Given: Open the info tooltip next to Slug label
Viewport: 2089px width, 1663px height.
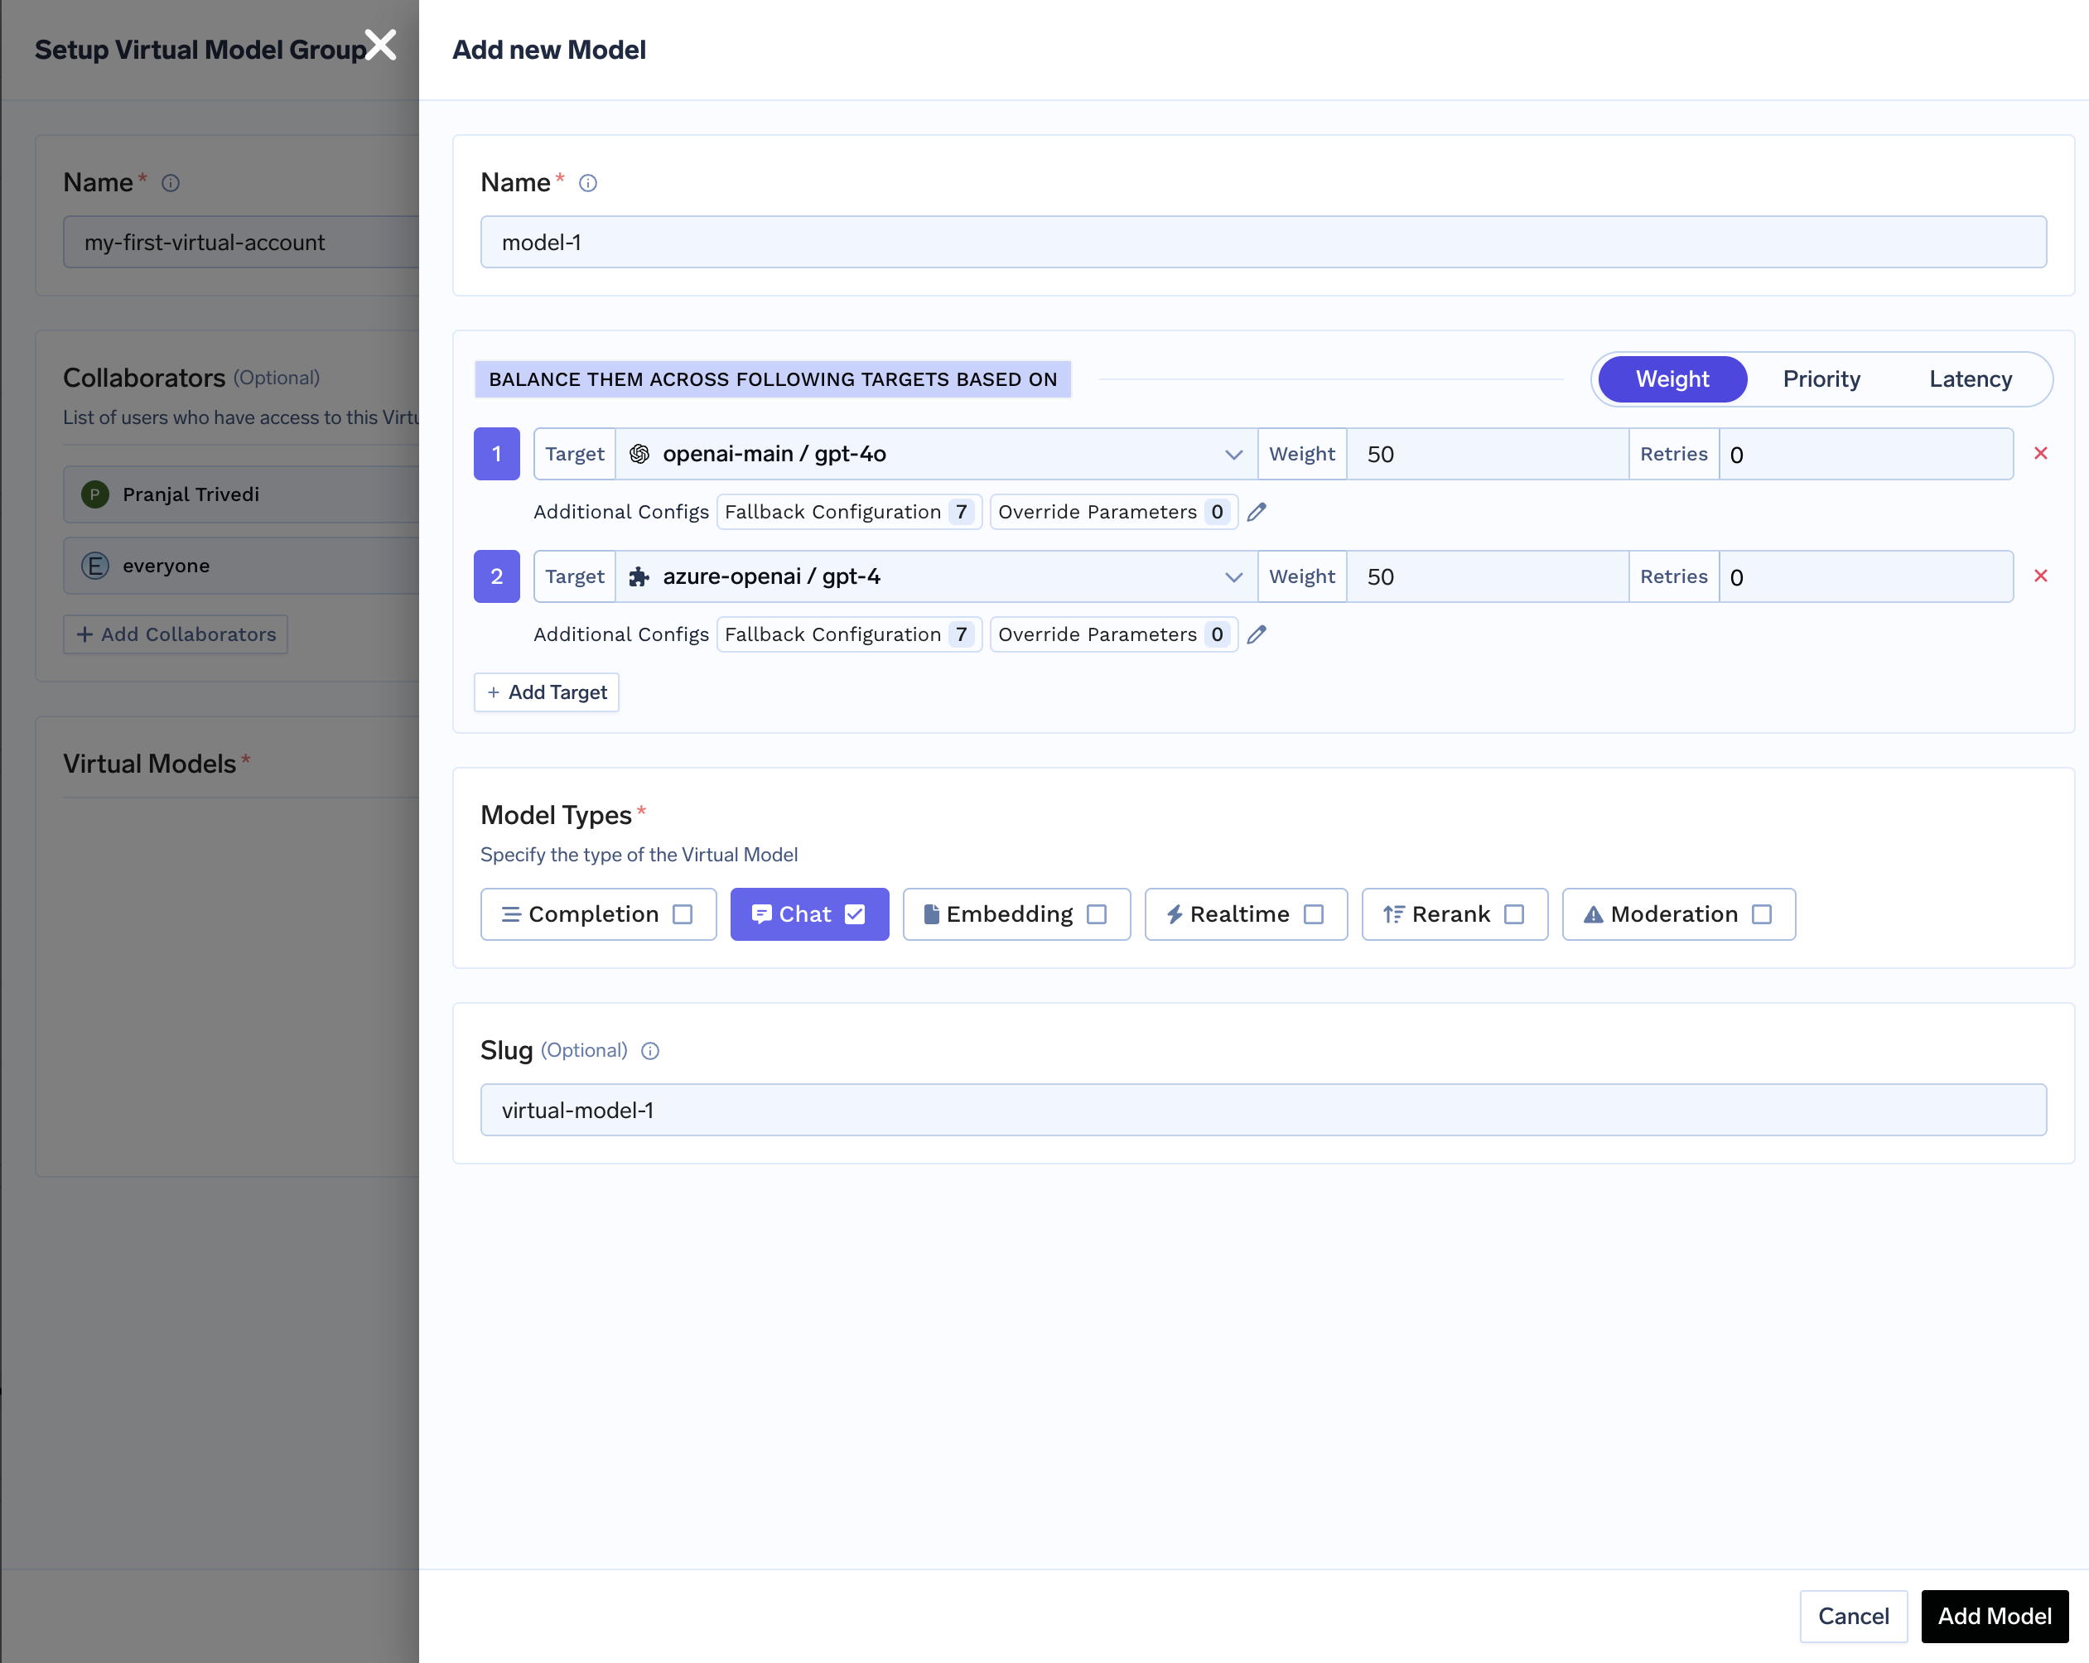Looking at the screenshot, I should pos(649,1051).
